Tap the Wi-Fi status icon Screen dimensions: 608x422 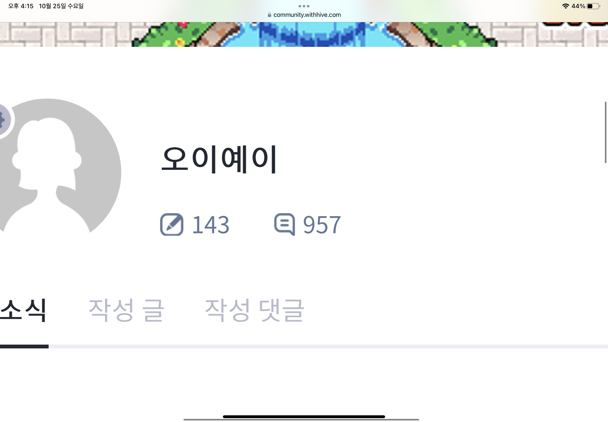click(565, 6)
